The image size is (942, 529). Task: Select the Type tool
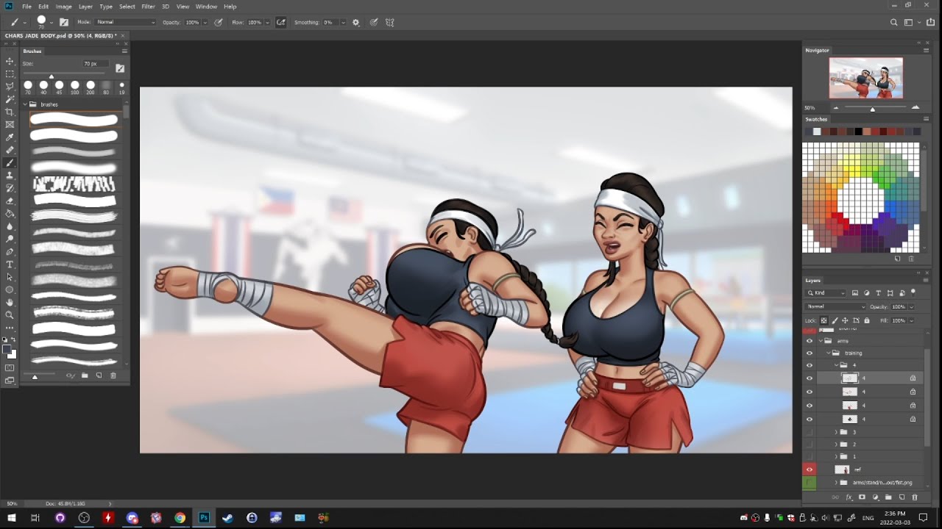coord(10,264)
